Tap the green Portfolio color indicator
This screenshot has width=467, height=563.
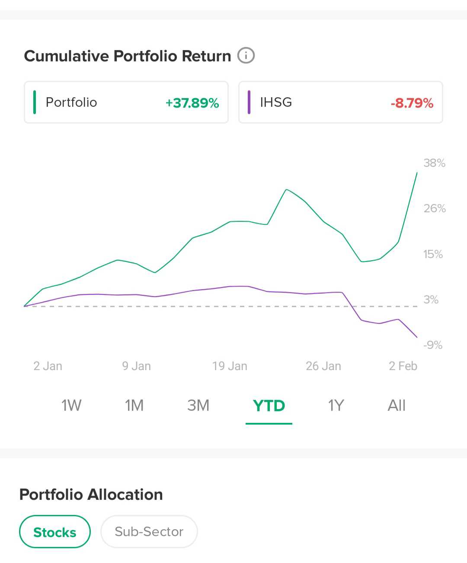(35, 102)
